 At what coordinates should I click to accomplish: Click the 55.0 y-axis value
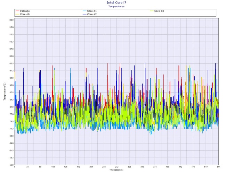(11, 165)
